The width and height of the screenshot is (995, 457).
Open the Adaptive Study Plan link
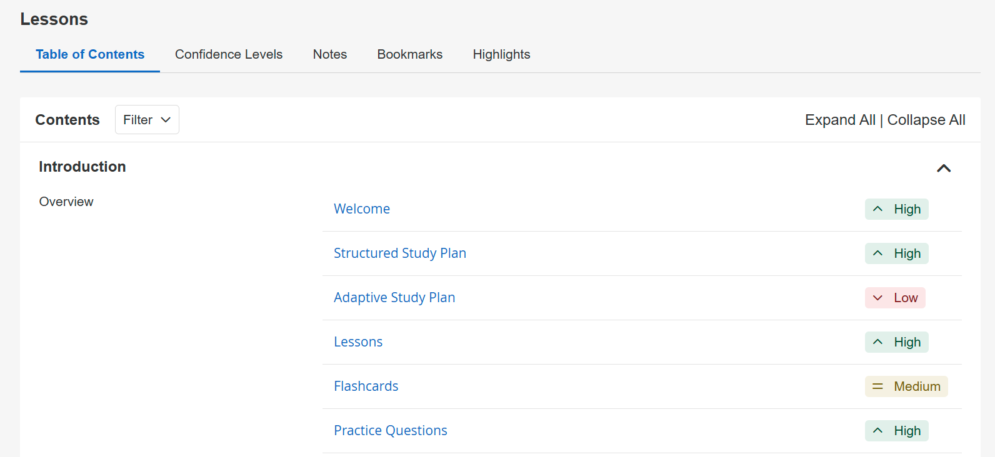pyautogui.click(x=394, y=298)
